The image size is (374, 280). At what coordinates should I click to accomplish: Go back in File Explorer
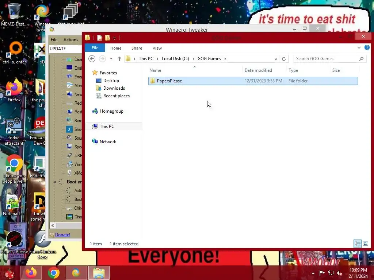click(92, 59)
